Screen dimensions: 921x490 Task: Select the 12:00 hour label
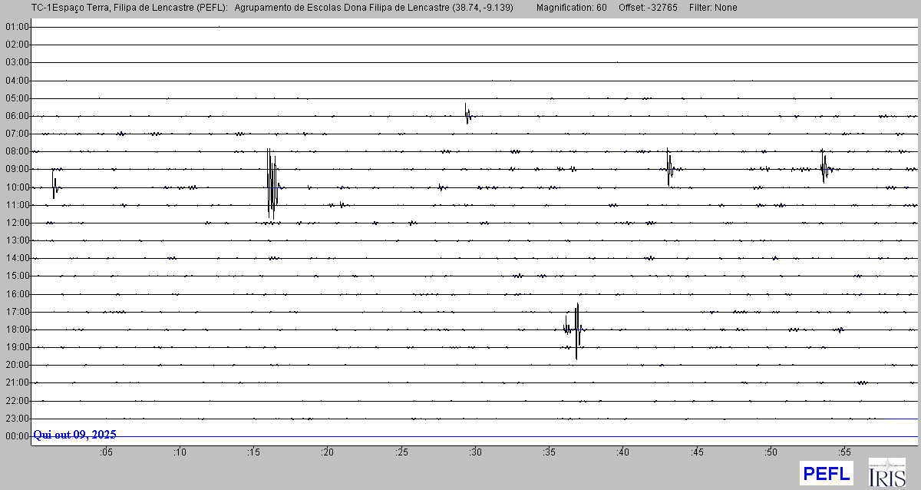click(16, 223)
